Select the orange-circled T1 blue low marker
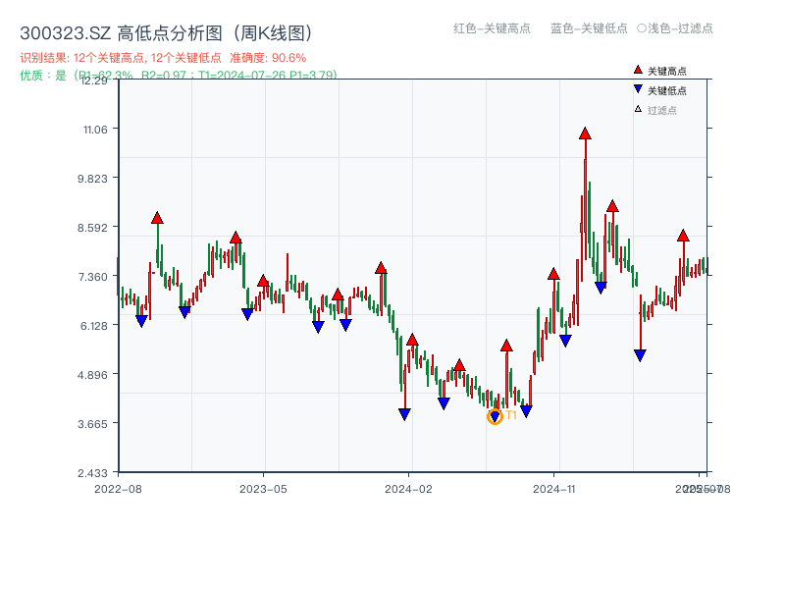 [x=495, y=416]
